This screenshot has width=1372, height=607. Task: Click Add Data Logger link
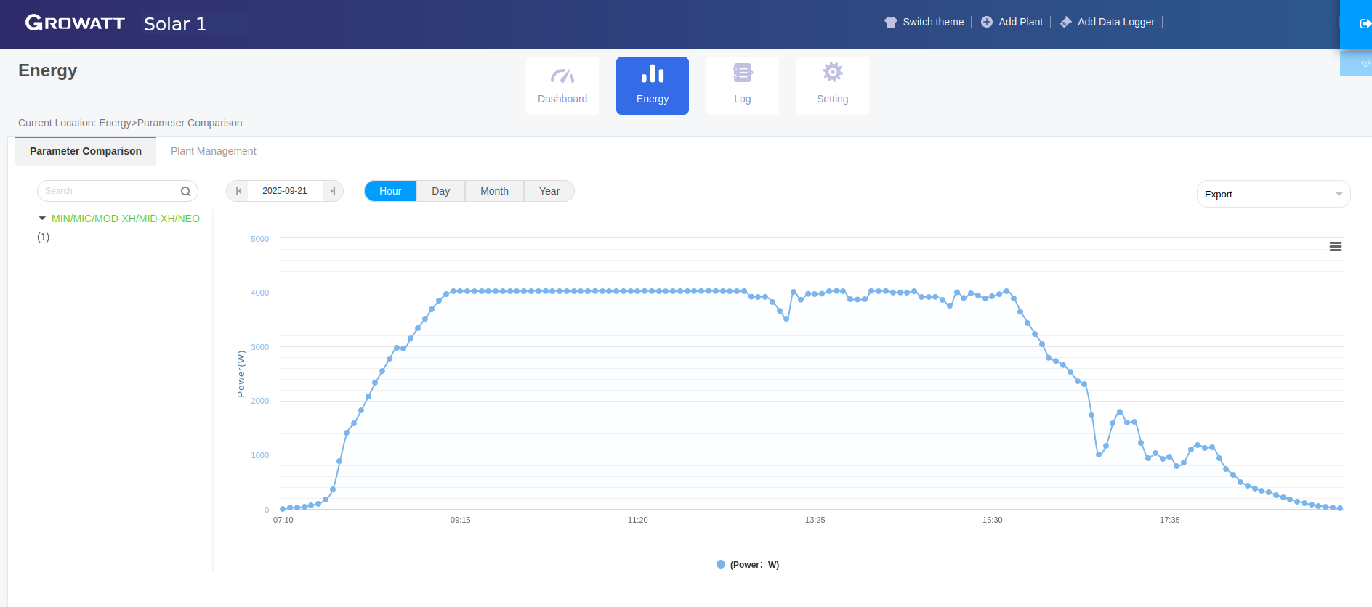point(1116,22)
